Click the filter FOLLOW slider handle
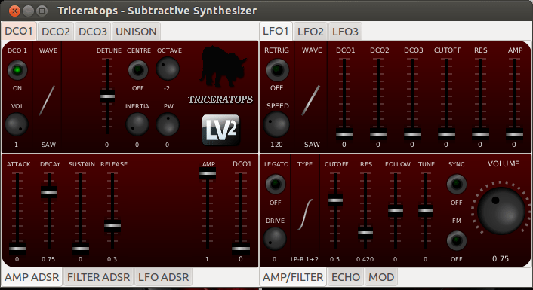This screenshot has height=290, width=533. tap(396, 211)
